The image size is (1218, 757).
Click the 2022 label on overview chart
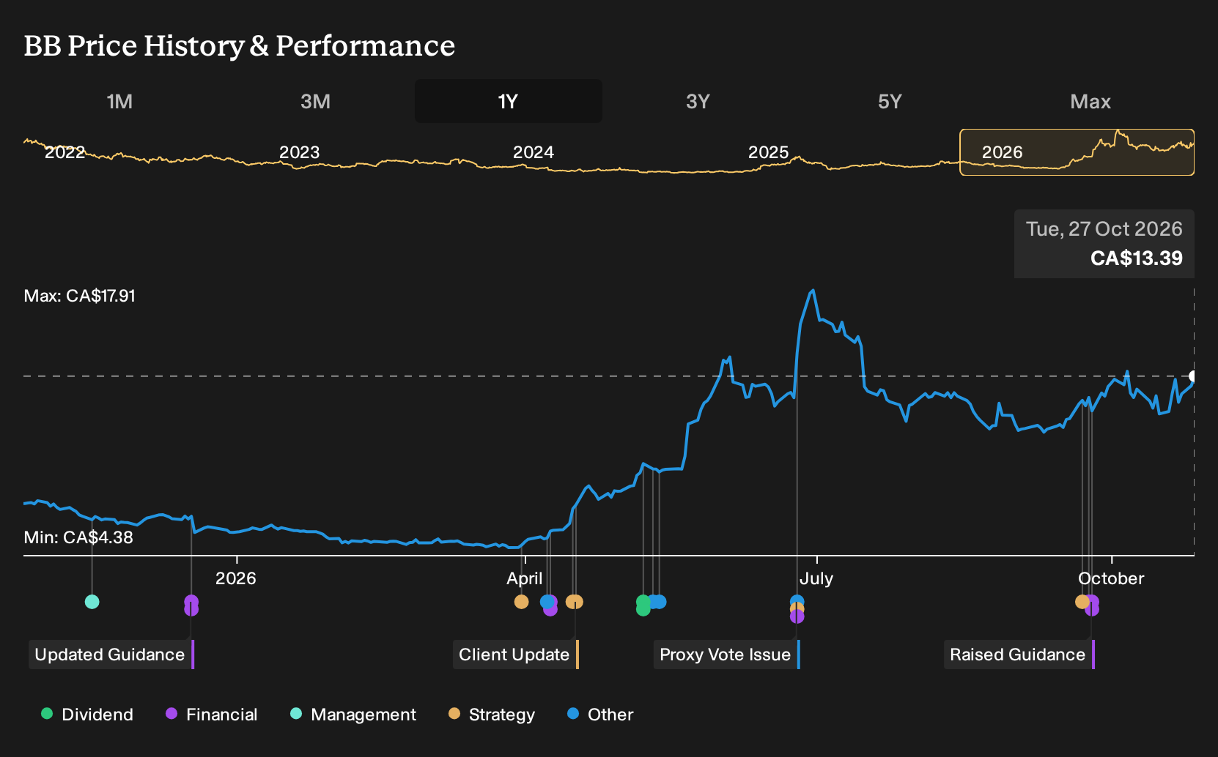tap(64, 152)
